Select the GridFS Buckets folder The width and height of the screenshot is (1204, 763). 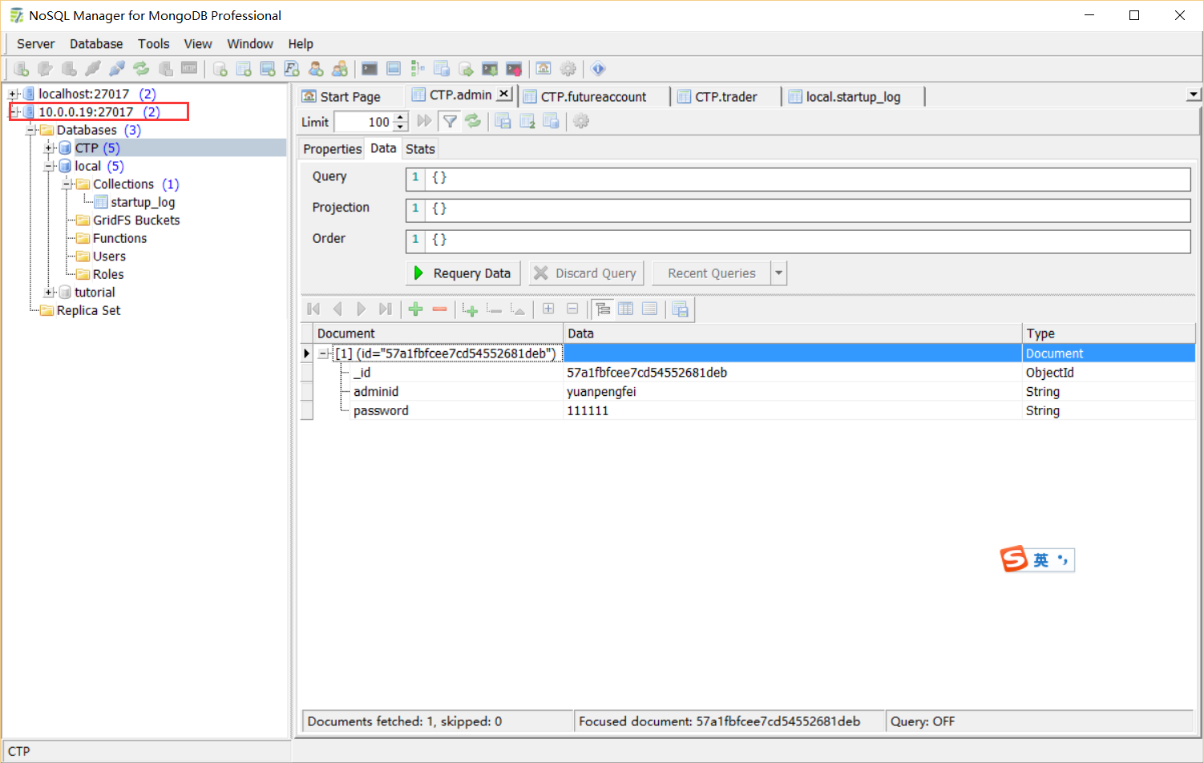pyautogui.click(x=136, y=220)
